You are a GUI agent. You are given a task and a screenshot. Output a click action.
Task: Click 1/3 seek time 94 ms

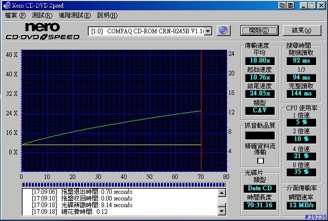pyautogui.click(x=301, y=77)
